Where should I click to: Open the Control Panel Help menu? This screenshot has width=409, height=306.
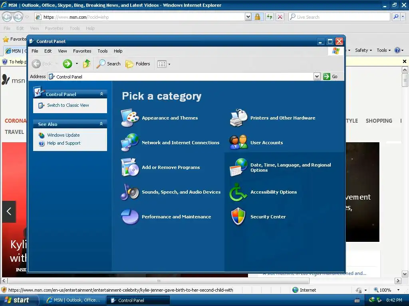coord(118,51)
